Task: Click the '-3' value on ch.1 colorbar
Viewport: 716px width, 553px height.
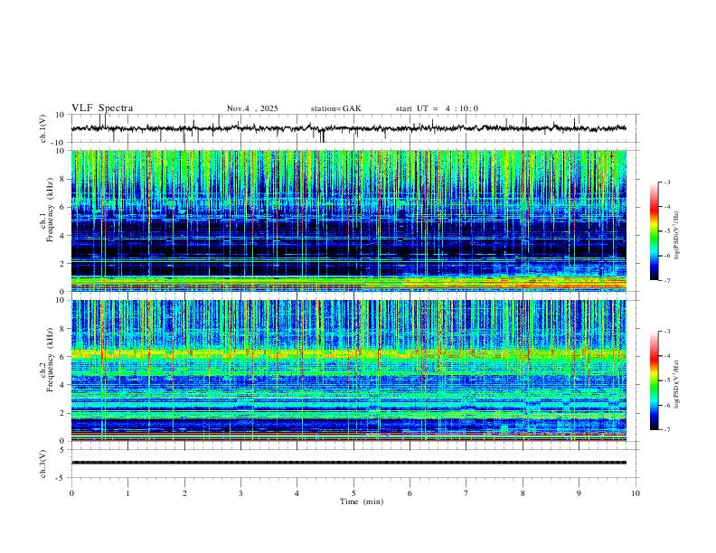Action: click(x=666, y=183)
